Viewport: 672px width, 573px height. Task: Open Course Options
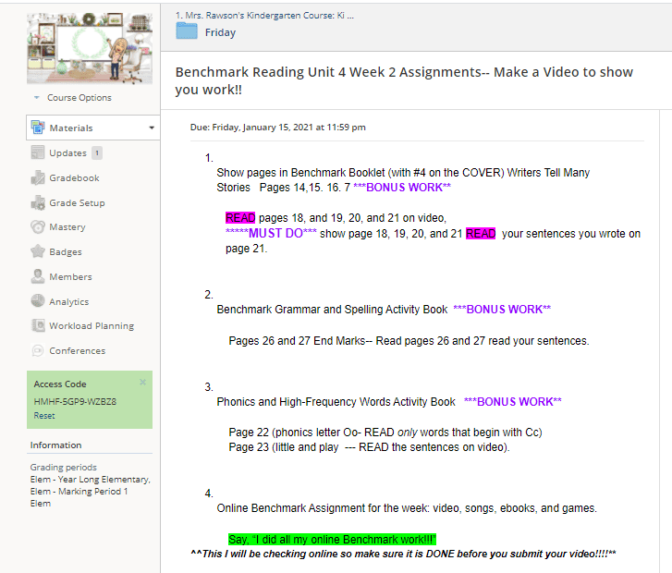pyautogui.click(x=79, y=98)
